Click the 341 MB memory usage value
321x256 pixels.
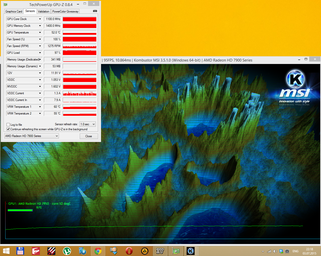(53, 59)
